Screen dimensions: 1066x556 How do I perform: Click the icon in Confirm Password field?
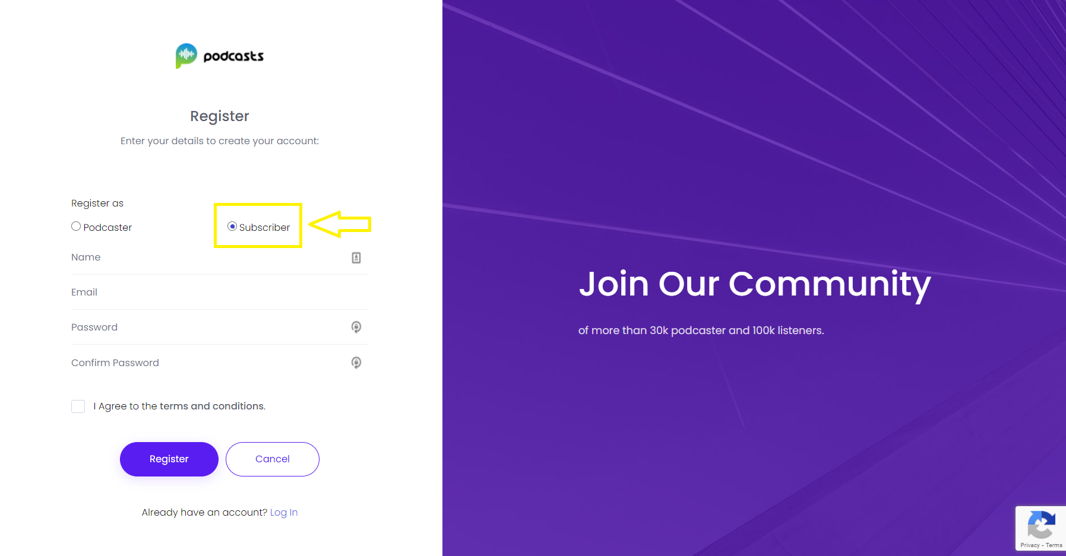point(356,363)
